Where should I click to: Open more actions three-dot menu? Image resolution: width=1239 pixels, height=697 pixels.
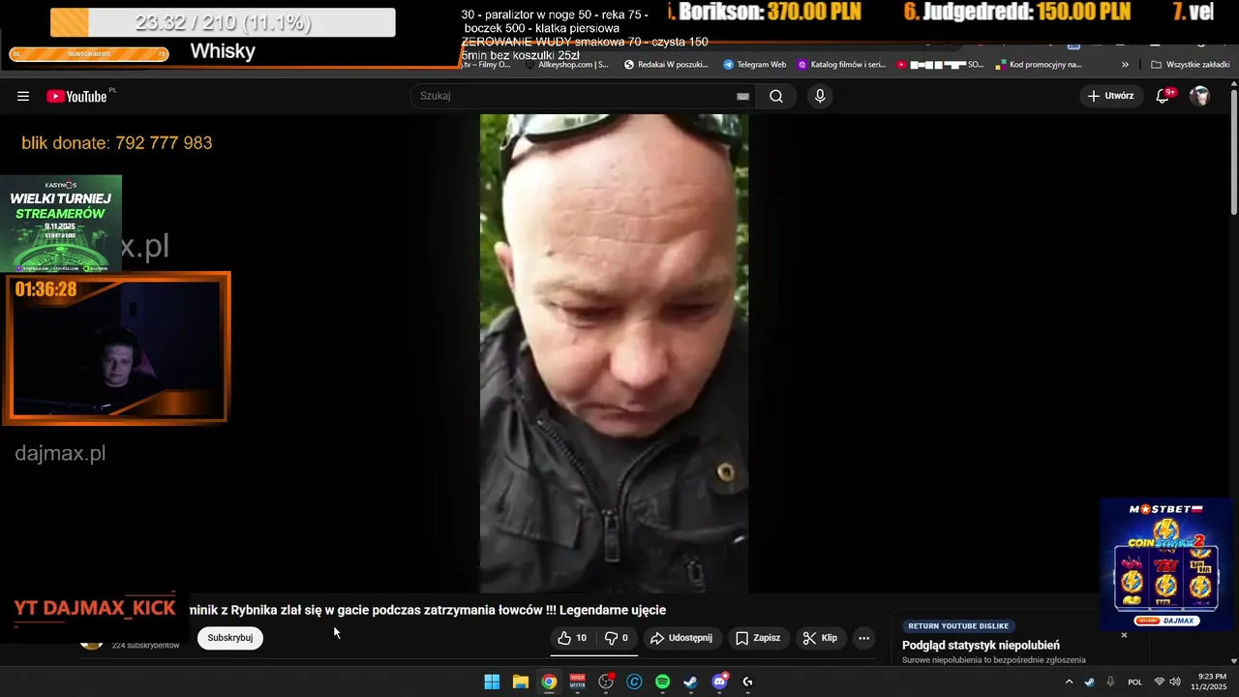864,638
